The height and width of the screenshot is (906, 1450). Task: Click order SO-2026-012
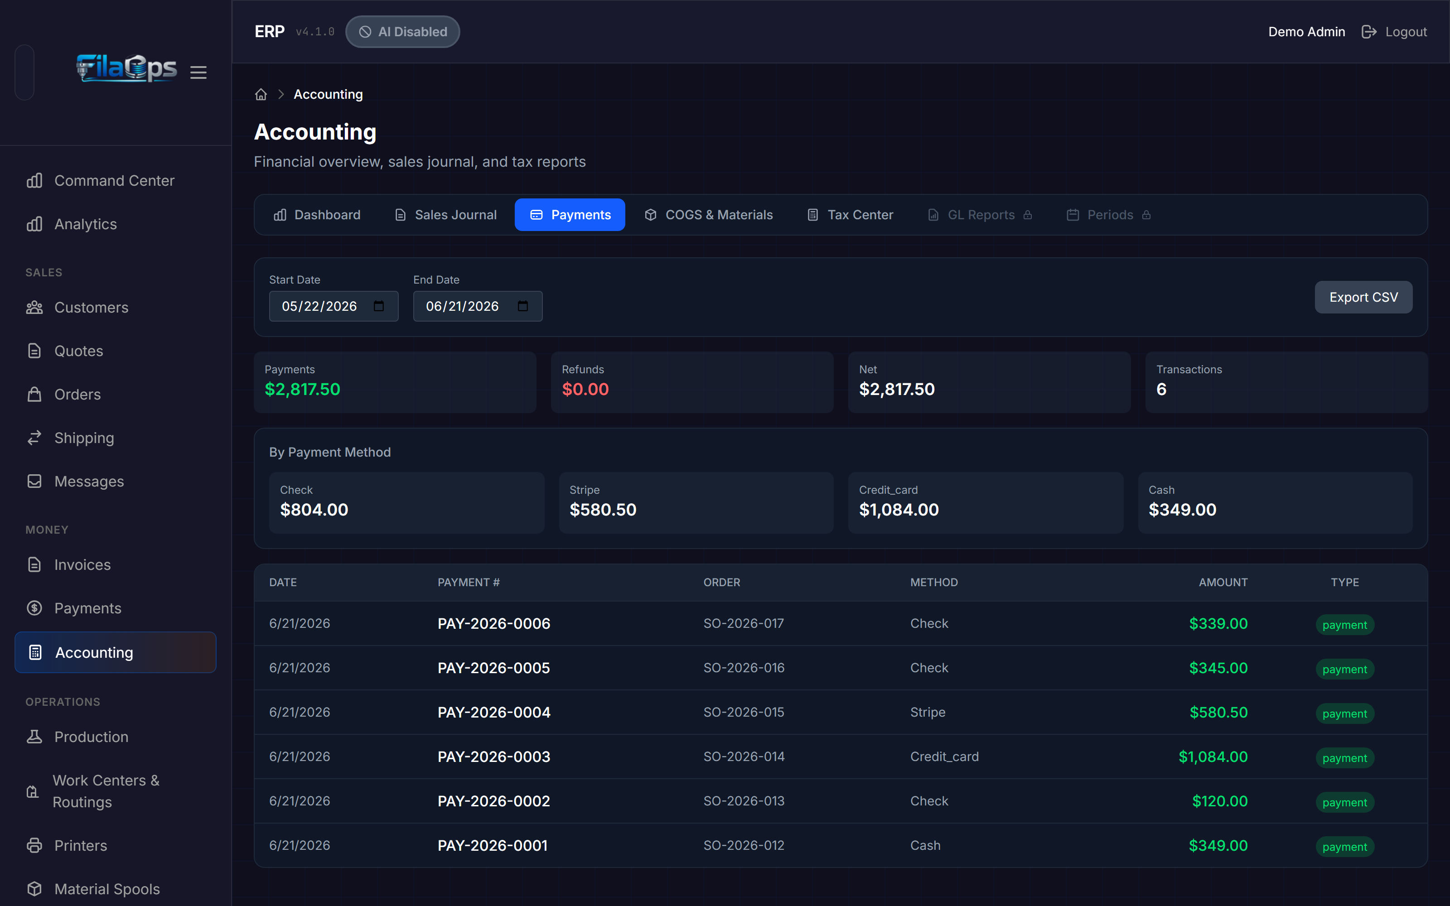[x=744, y=845]
